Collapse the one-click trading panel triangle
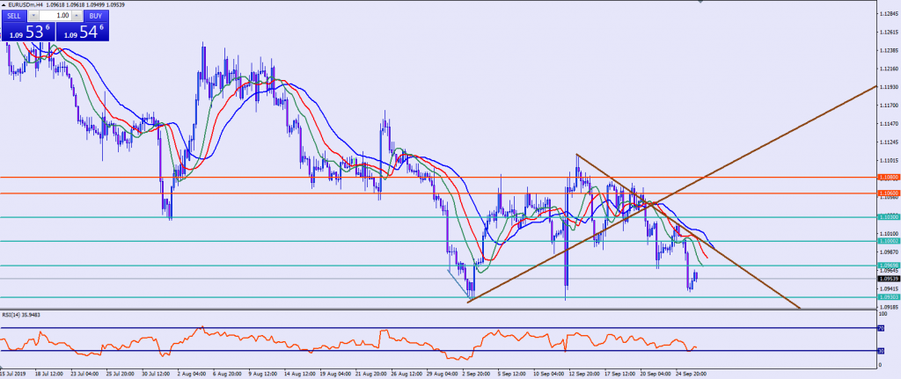 (5, 5)
